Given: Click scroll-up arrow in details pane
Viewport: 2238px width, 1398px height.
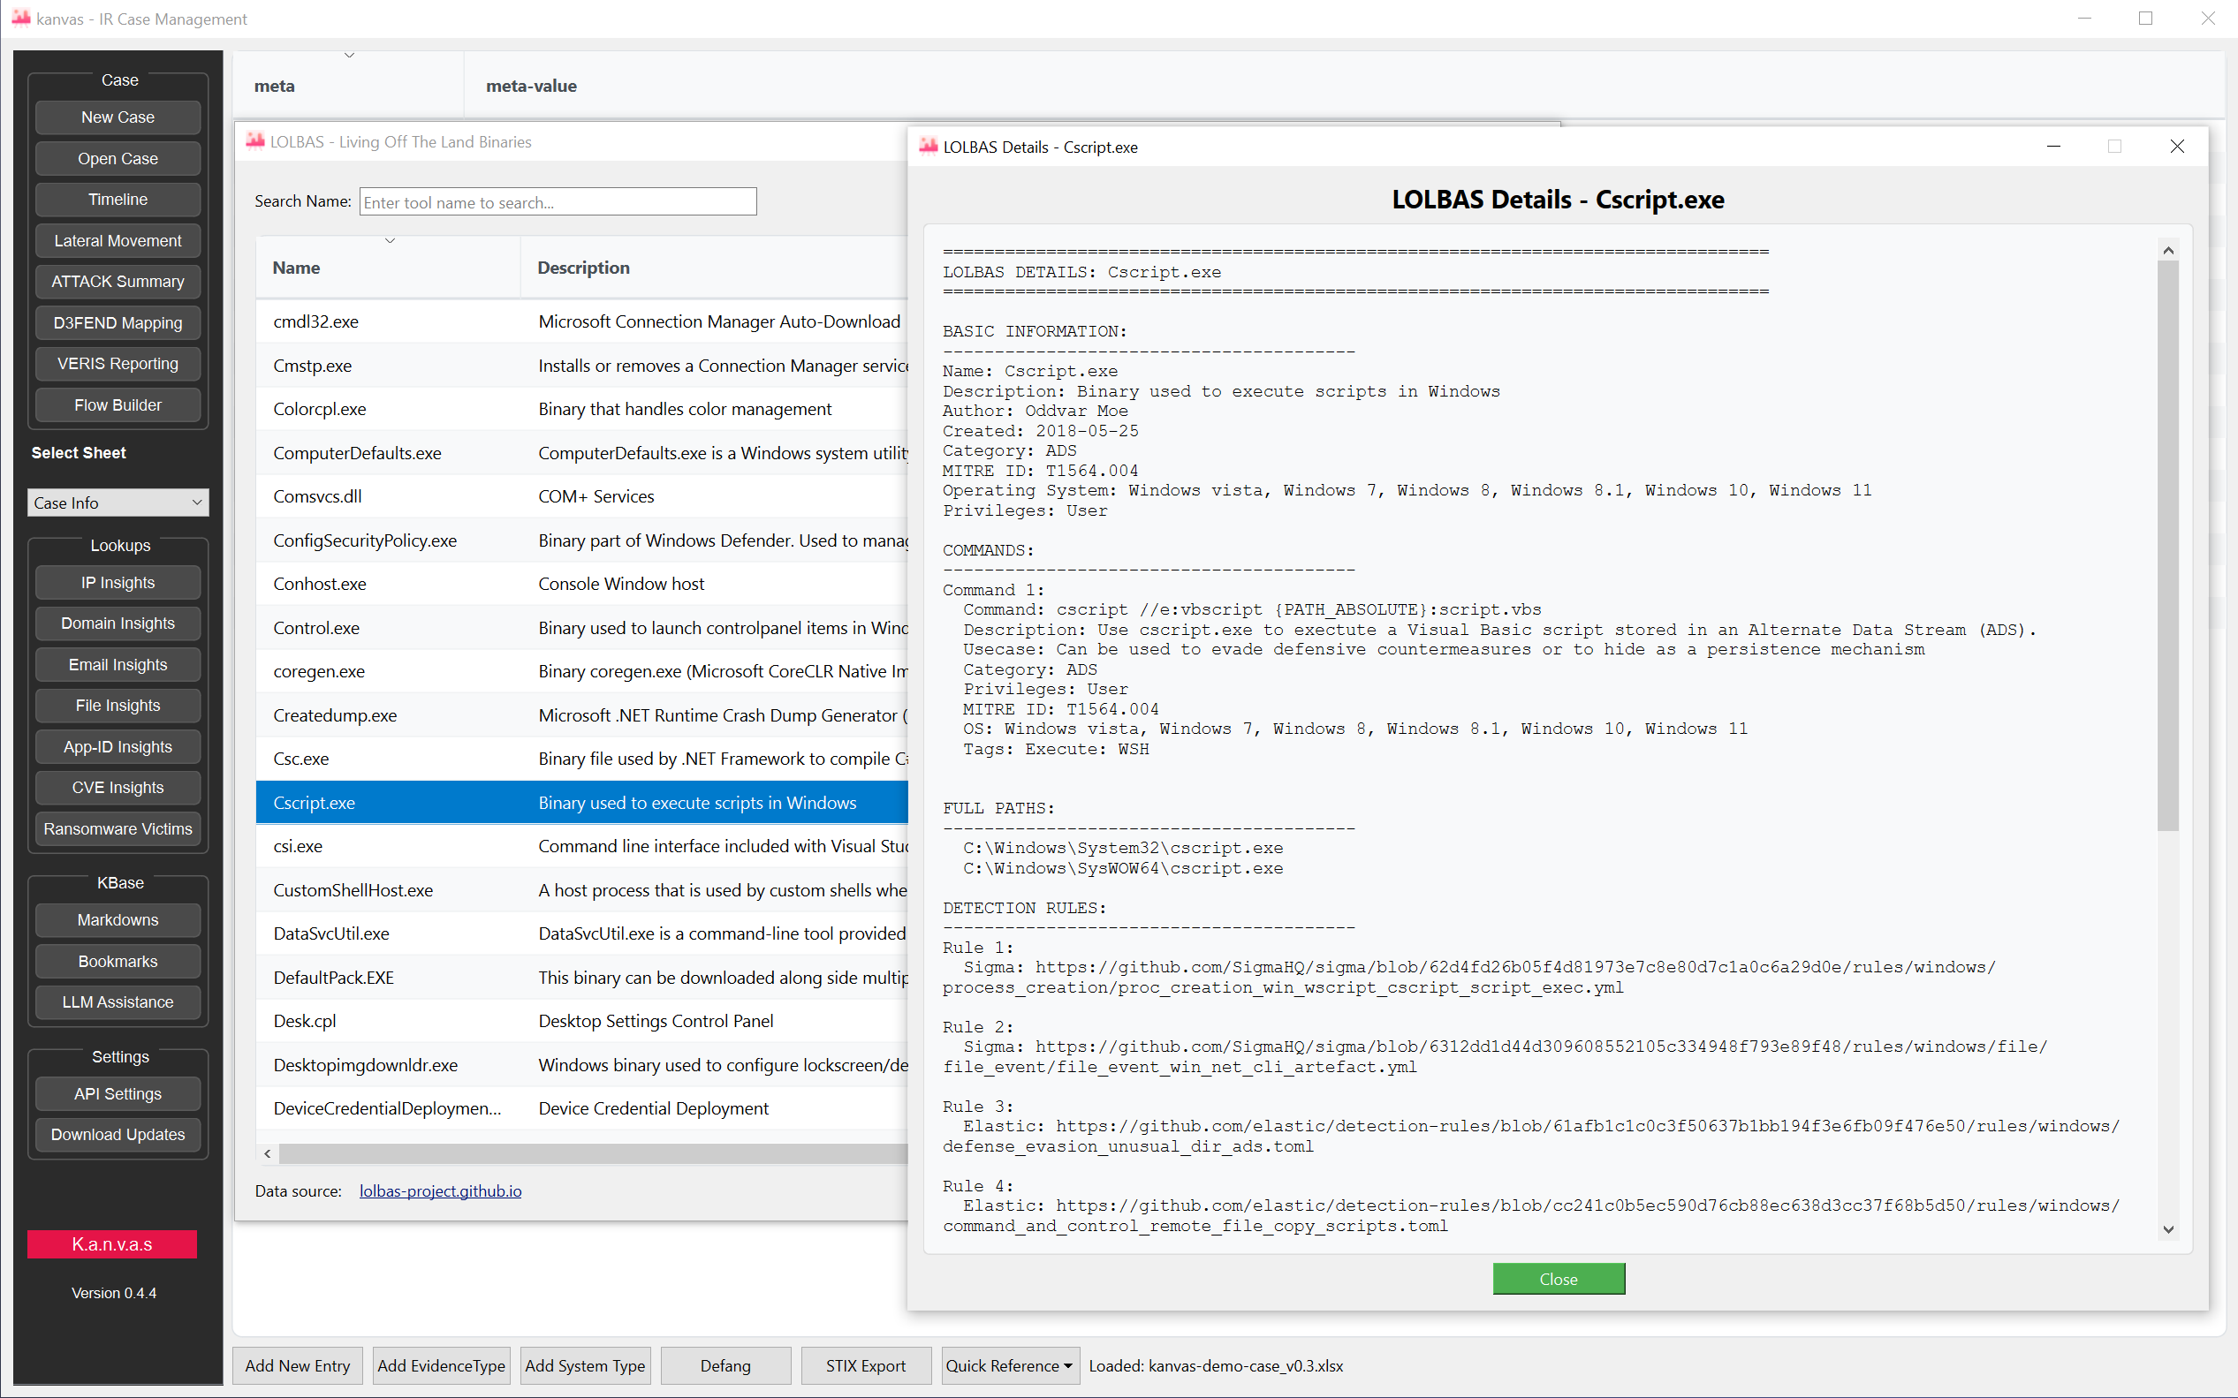Looking at the screenshot, I should (2167, 251).
